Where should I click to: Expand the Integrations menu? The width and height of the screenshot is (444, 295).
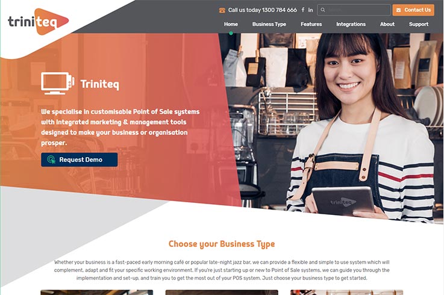[x=351, y=24]
